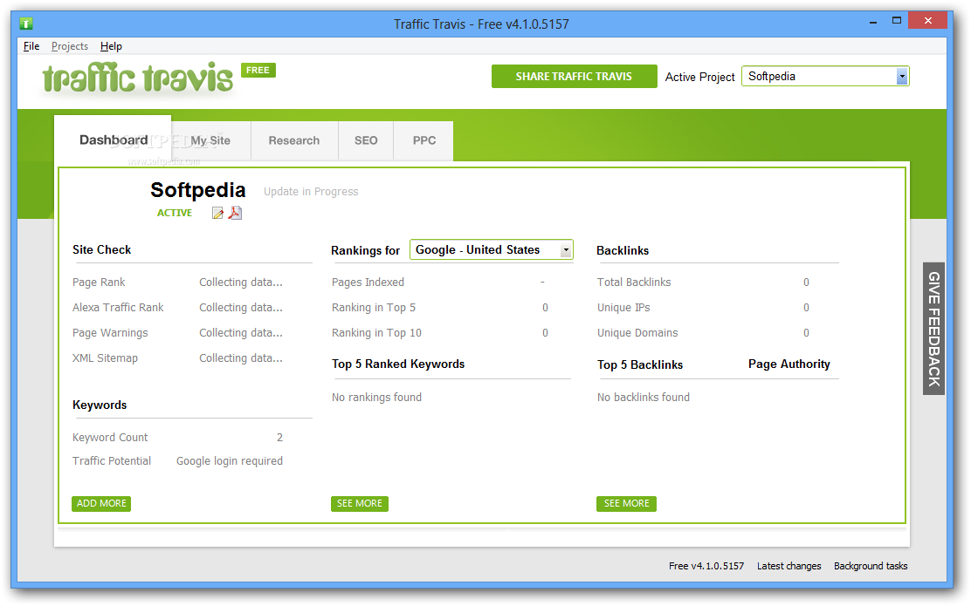This screenshot has width=971, height=606.
Task: Expand the Google - United States dropdown
Action: click(x=565, y=250)
